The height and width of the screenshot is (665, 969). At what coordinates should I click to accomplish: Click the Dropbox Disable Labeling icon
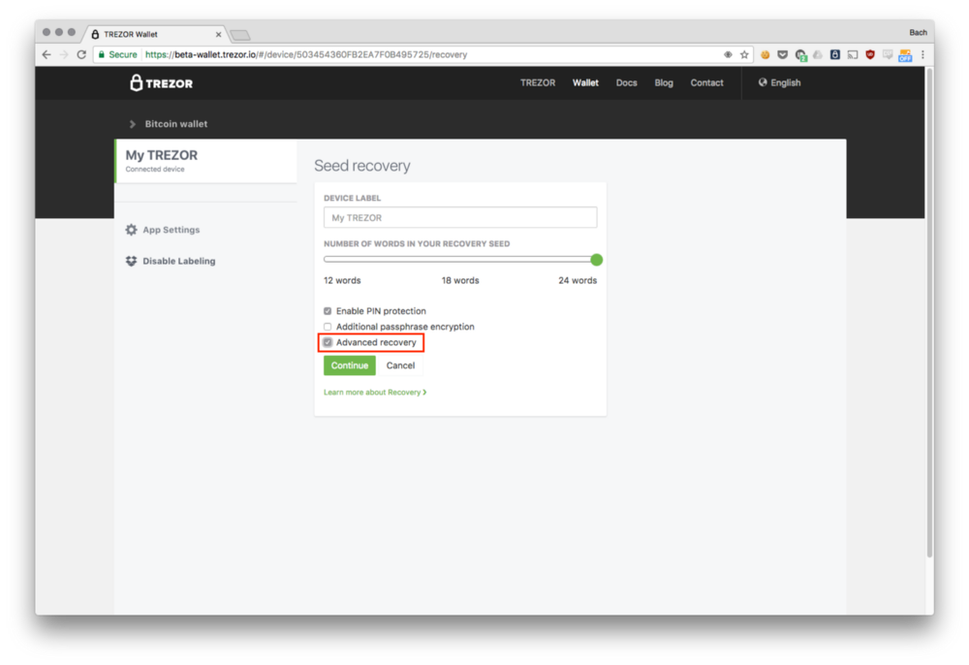(x=132, y=261)
